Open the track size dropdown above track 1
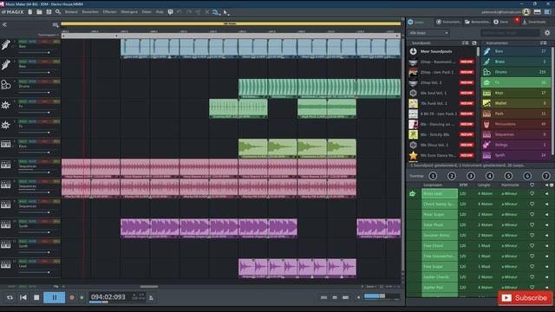Screen dimensions: 555x312 tap(49, 35)
